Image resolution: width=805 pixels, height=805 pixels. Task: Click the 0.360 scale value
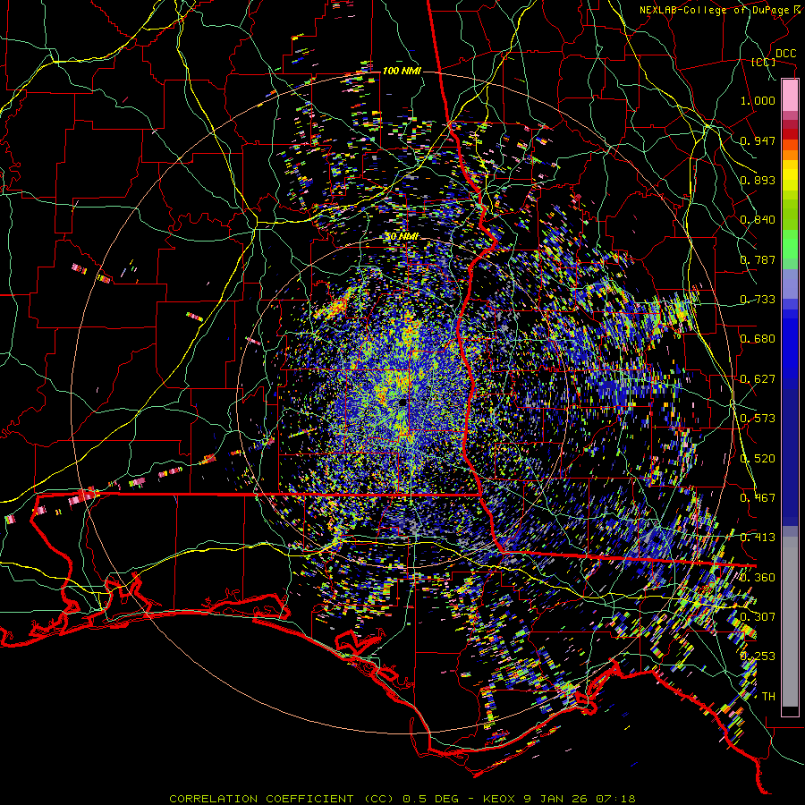758,578
